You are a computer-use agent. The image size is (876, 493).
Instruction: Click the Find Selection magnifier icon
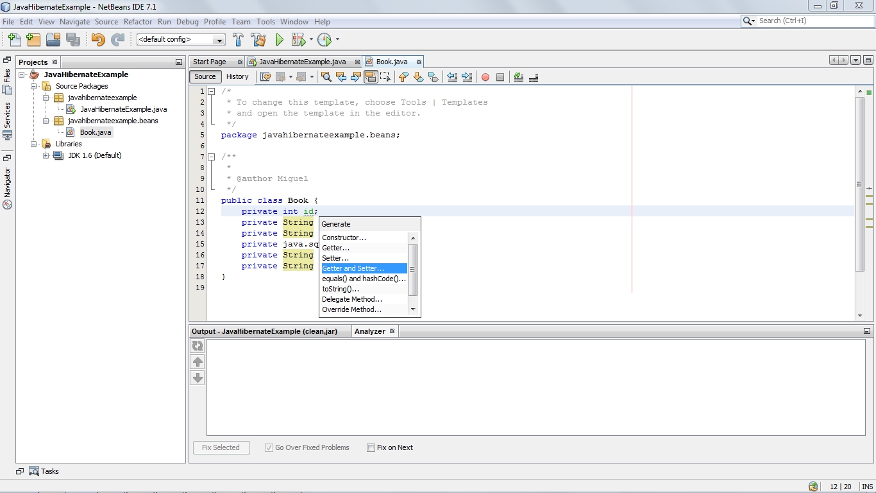326,77
